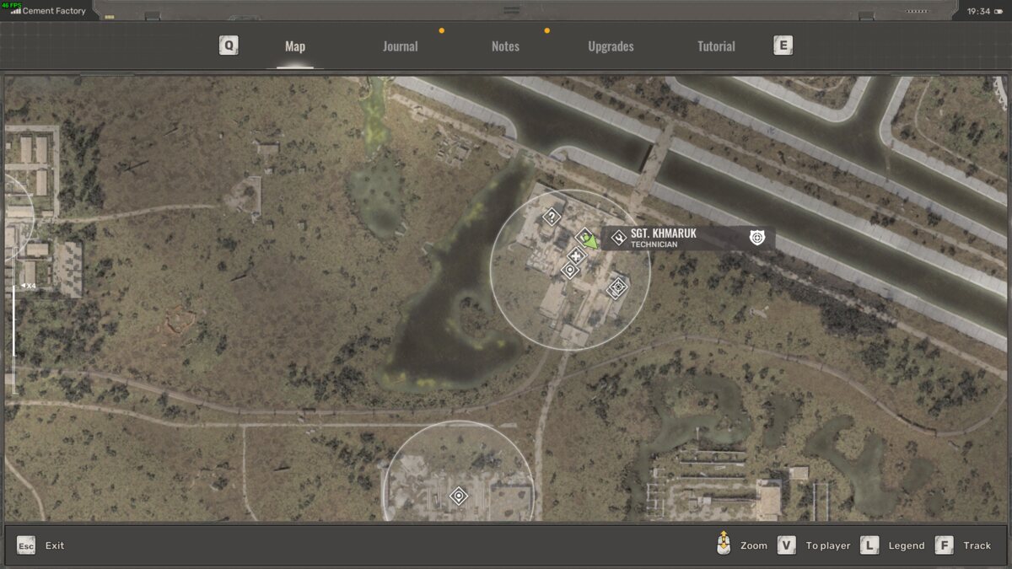Click the mouse scroll Zoom icon

pyautogui.click(x=723, y=544)
